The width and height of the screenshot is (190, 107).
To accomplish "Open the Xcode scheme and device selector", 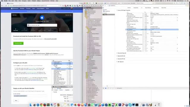I will tap(103, 3).
